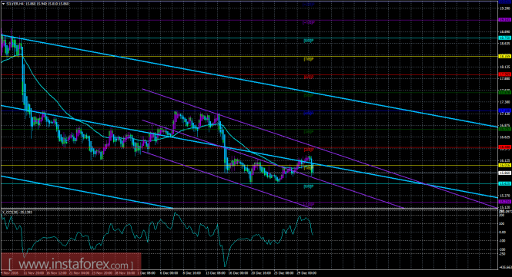Click the yellow 18.359 price tag
The height and width of the screenshot is (277, 512).
[x=504, y=56]
